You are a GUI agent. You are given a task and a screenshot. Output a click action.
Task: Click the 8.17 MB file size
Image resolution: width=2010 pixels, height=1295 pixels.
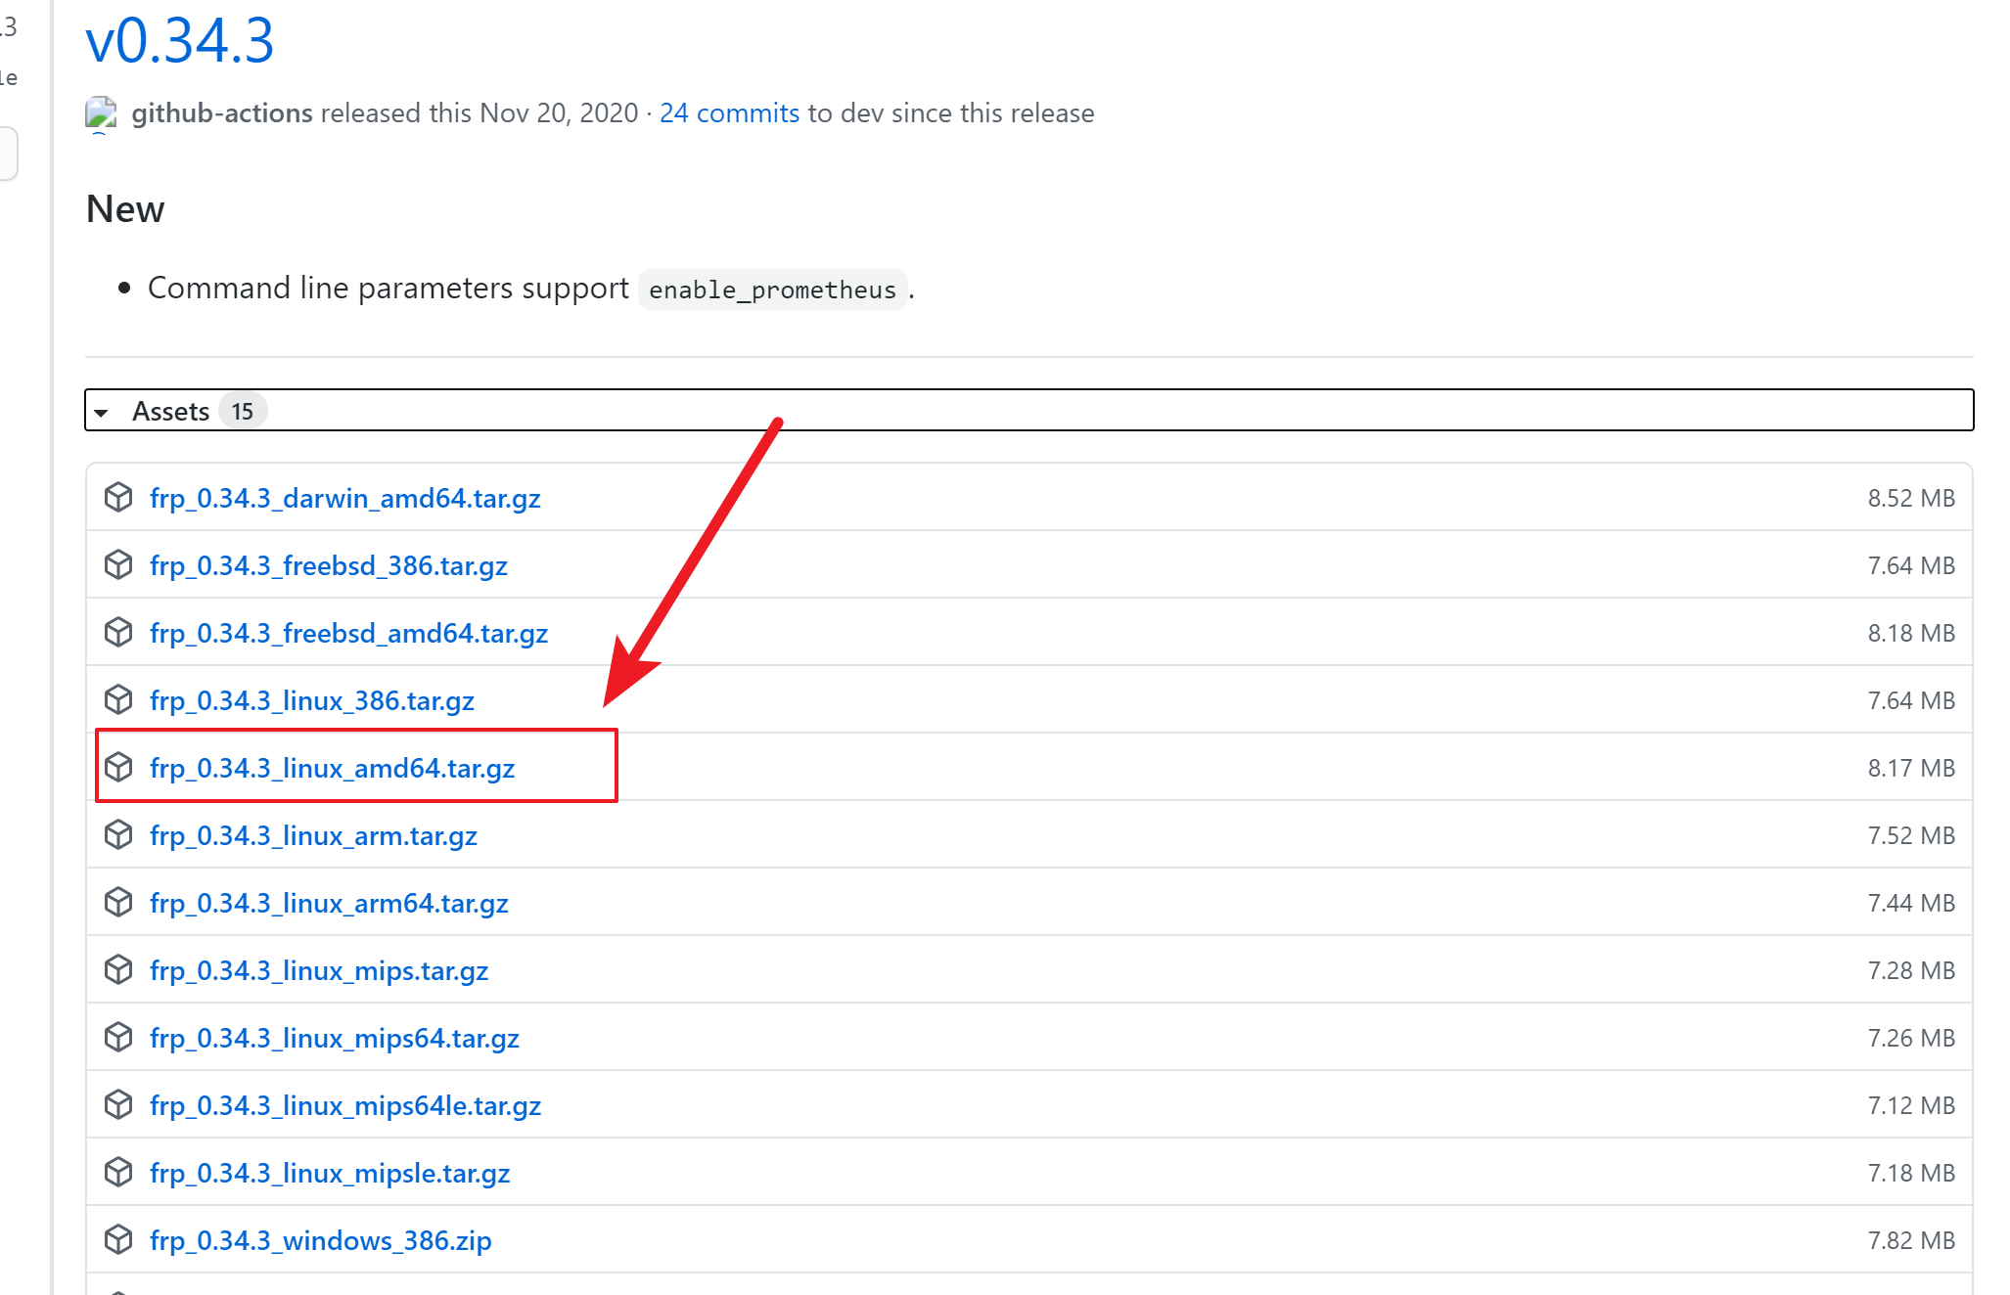pyautogui.click(x=1910, y=768)
